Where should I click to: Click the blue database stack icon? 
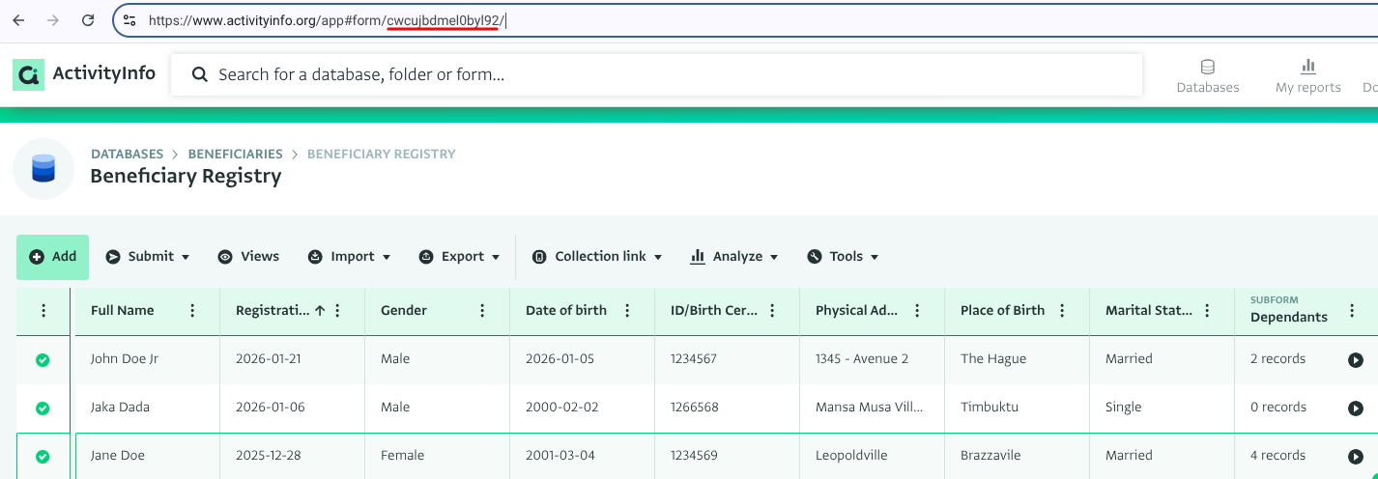43,169
